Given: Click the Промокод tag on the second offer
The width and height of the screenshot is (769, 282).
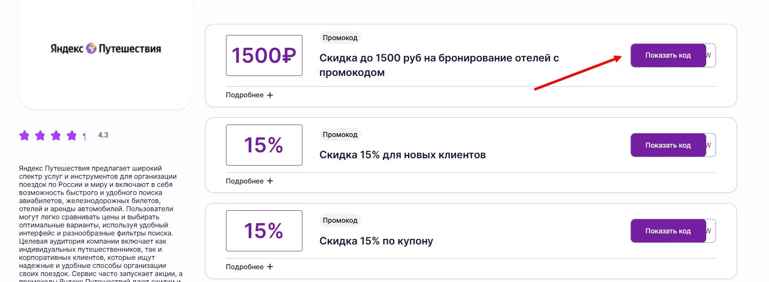Looking at the screenshot, I should 340,134.
